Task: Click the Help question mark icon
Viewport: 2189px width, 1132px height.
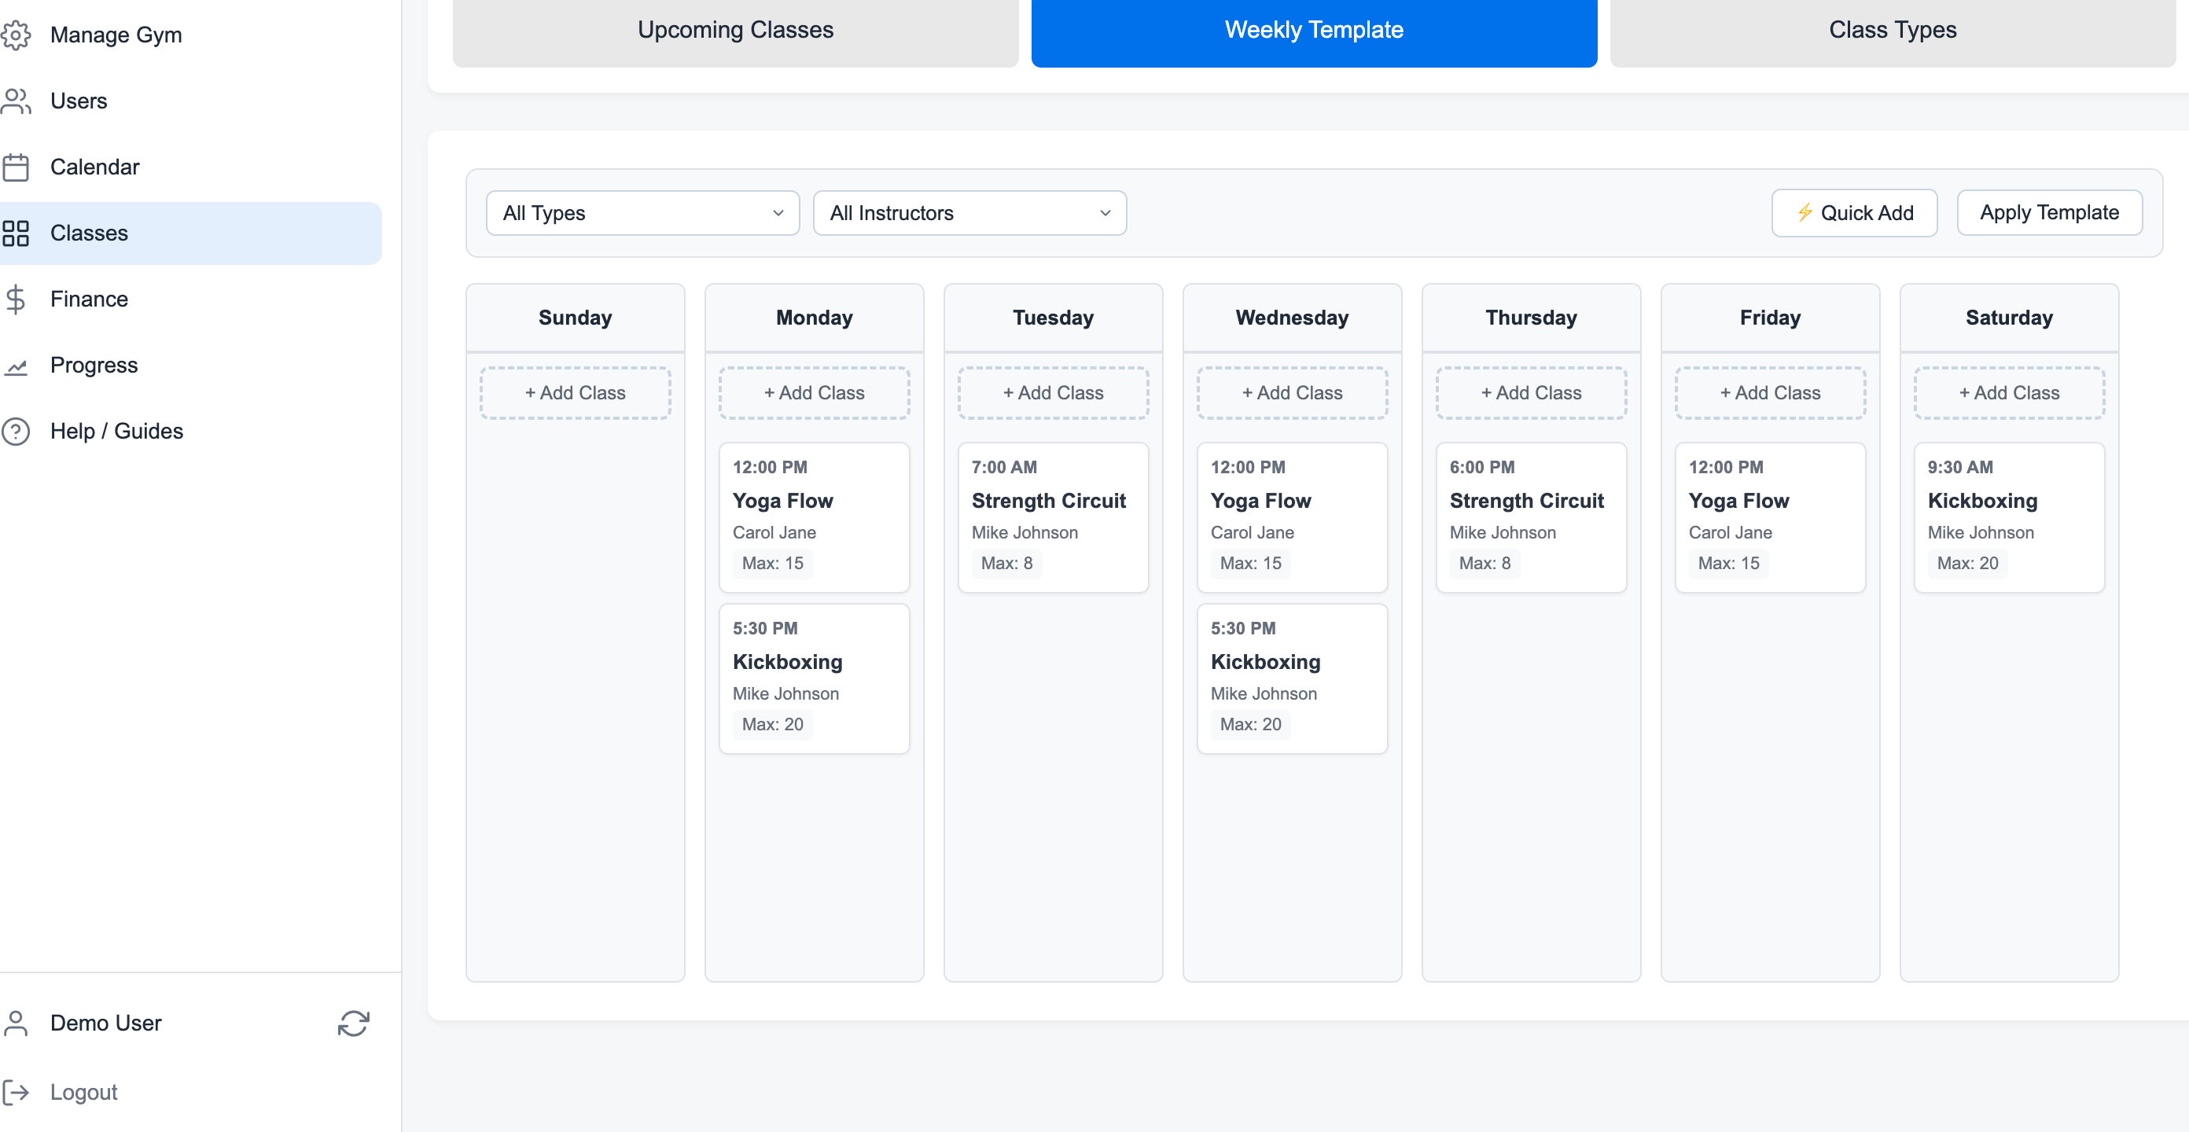Action: pos(15,431)
